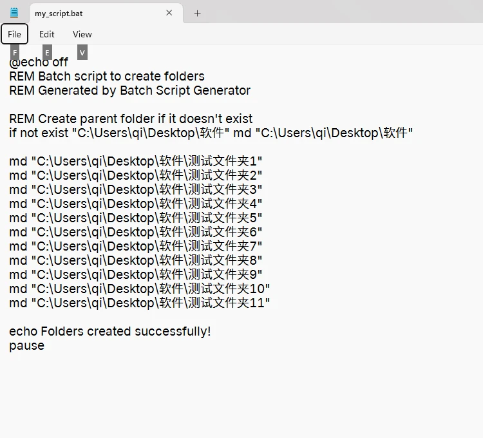Select the my_script.bat tab

97,13
